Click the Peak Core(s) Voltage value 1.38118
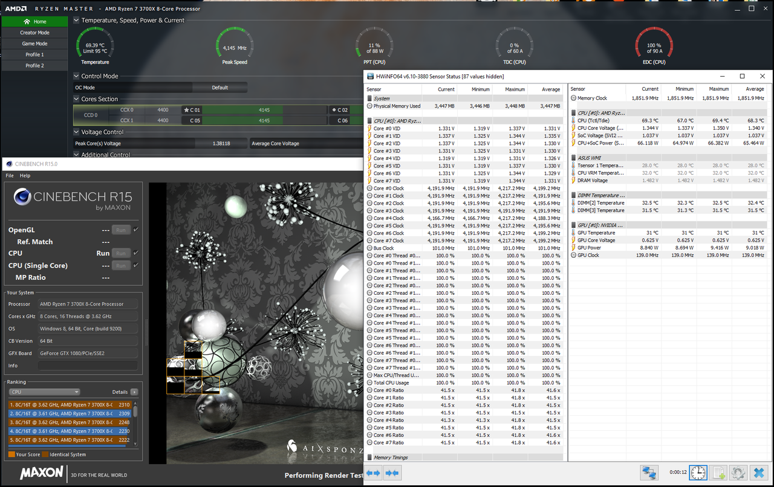Viewport: 774px width, 487px height. (221, 143)
